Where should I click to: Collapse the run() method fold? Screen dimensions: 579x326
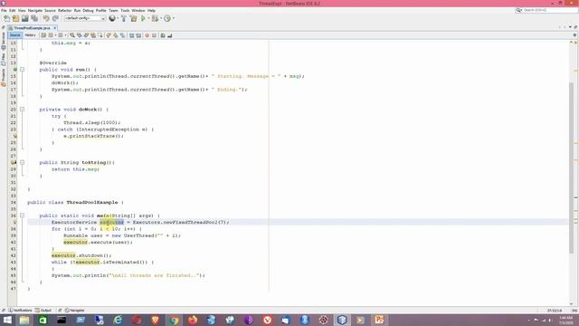coord(22,70)
